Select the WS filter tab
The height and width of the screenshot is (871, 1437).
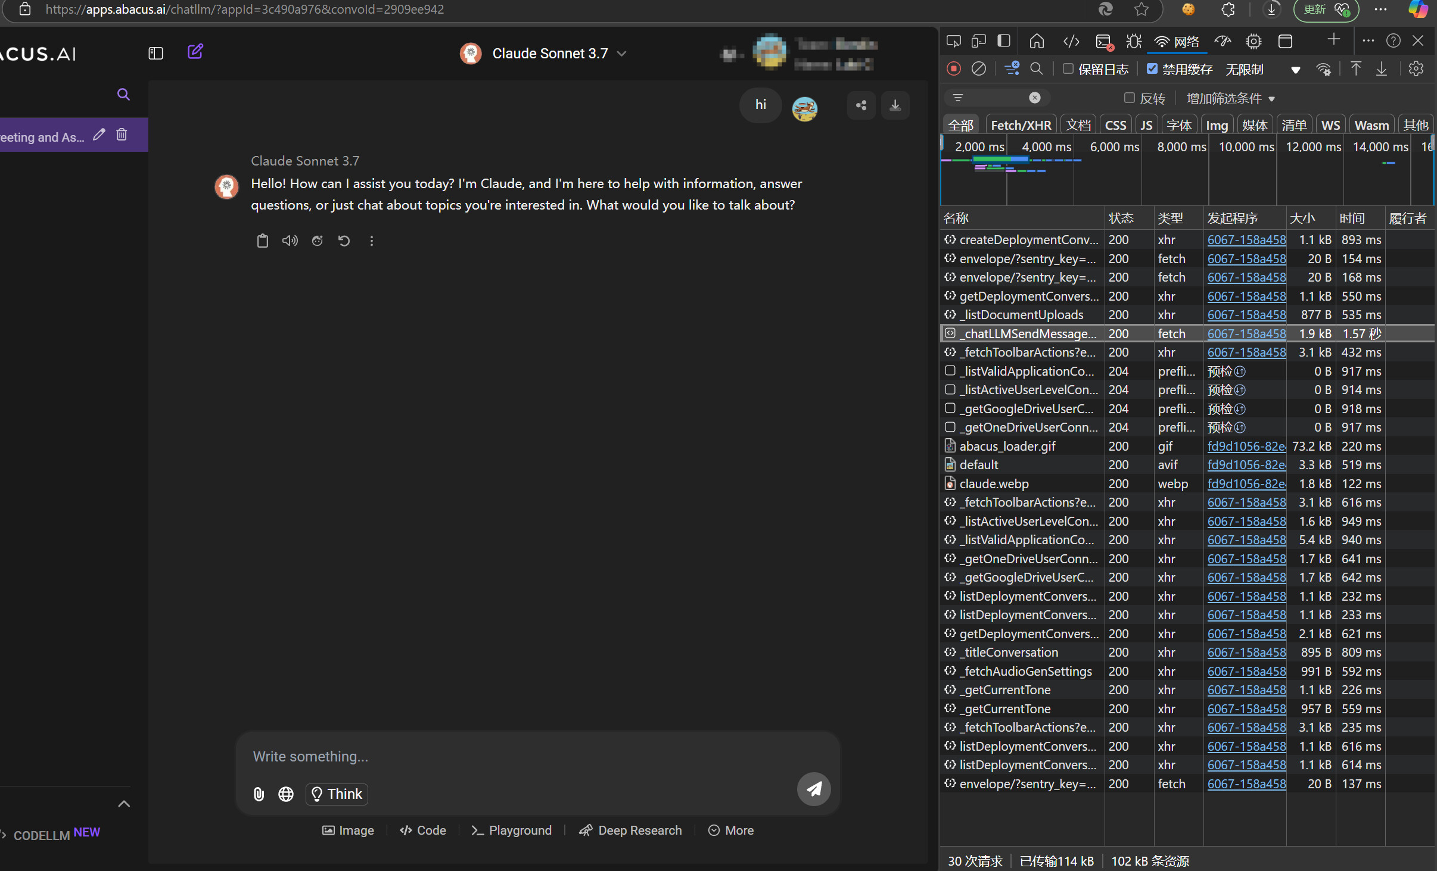point(1330,125)
